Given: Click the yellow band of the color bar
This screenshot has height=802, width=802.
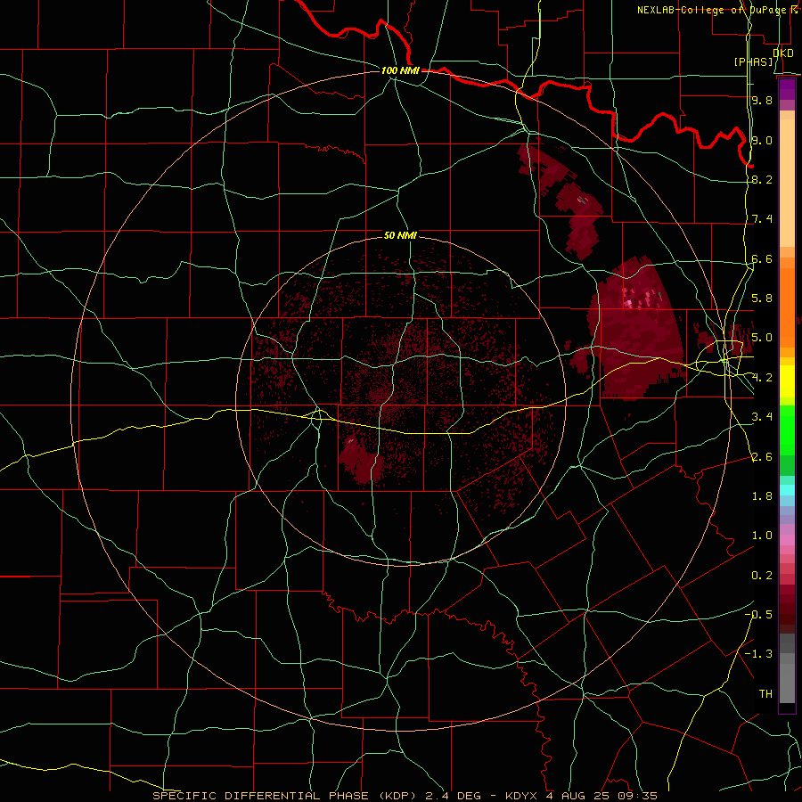Looking at the screenshot, I should 787,381.
